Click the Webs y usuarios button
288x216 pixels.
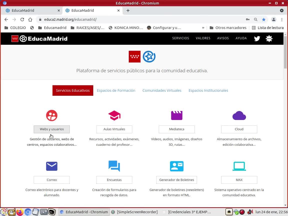pyautogui.click(x=51, y=129)
